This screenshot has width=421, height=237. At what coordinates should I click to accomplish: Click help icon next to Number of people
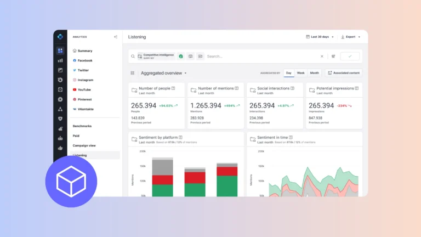173,88
